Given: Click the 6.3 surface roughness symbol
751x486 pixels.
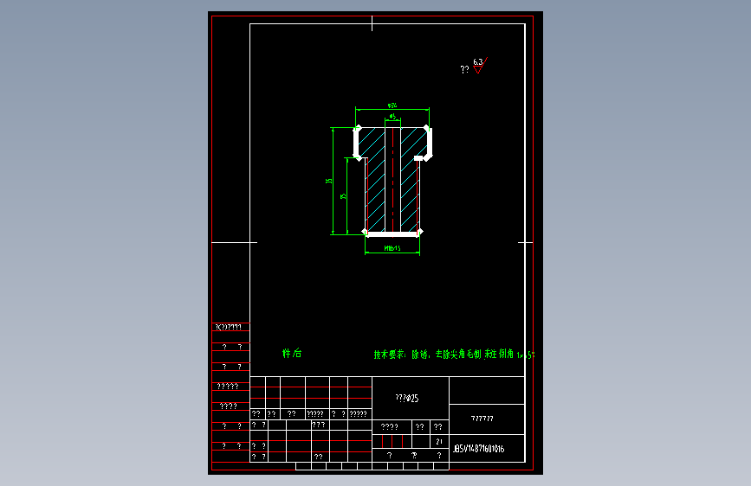Looking at the screenshot, I should tap(480, 66).
